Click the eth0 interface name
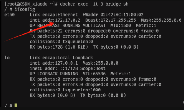The height and width of the screenshot is (110, 184). [10, 15]
